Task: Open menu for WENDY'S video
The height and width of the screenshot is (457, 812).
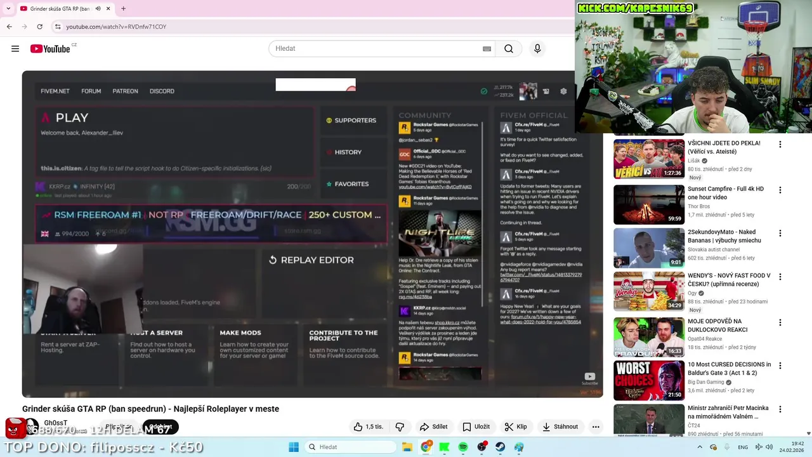Action: pos(780,277)
